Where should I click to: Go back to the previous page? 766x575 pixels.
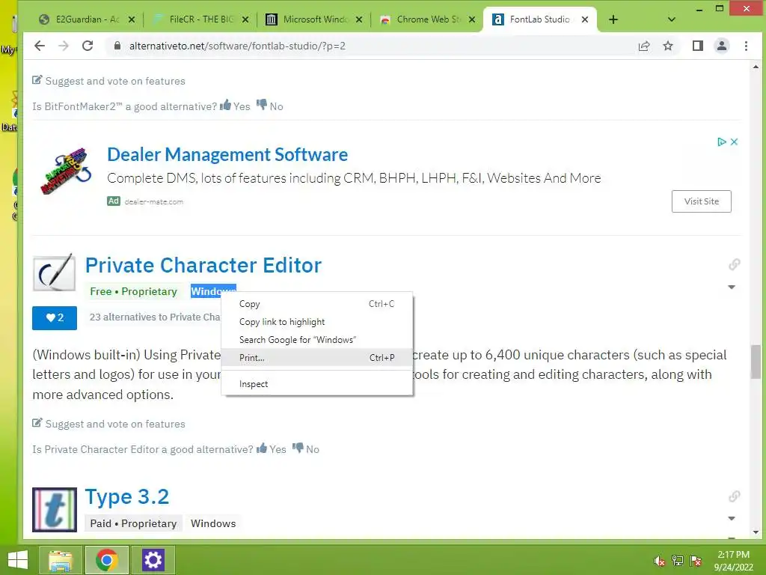40,46
